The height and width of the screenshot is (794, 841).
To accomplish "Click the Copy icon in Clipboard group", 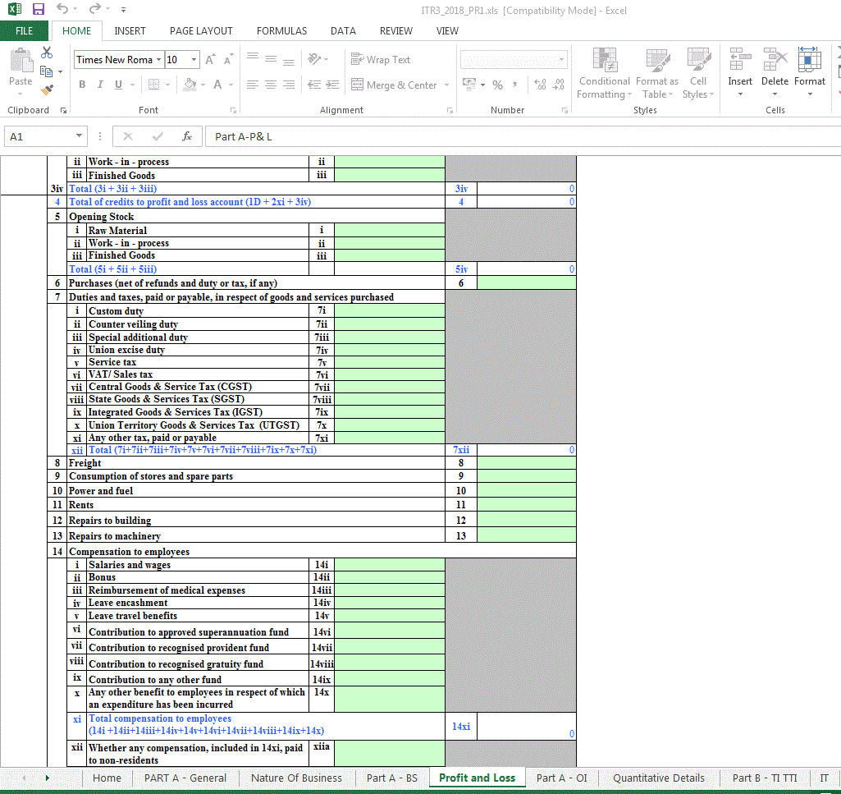I will (x=46, y=71).
